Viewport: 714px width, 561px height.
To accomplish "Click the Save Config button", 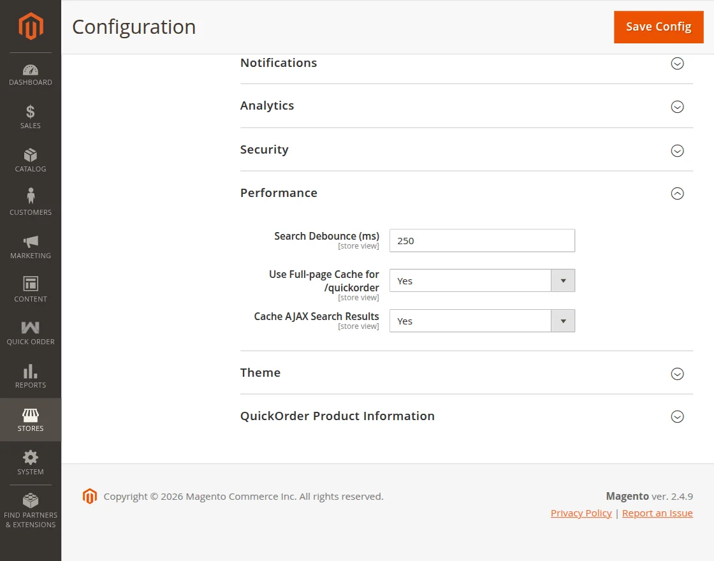I will point(659,27).
